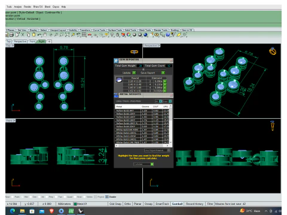Toggle the Point osnap checkbox

13,197
